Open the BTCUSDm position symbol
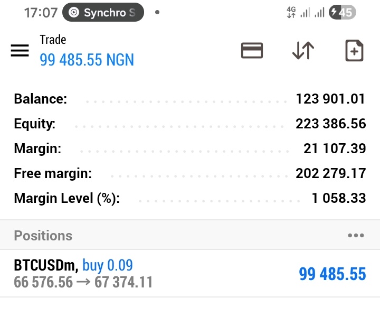The height and width of the screenshot is (335, 380). pyautogui.click(x=46, y=265)
